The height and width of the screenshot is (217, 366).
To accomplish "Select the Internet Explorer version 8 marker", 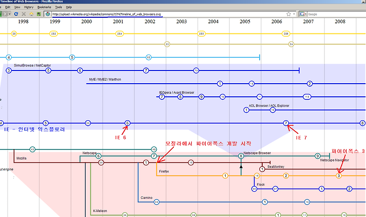I will 362,123.
